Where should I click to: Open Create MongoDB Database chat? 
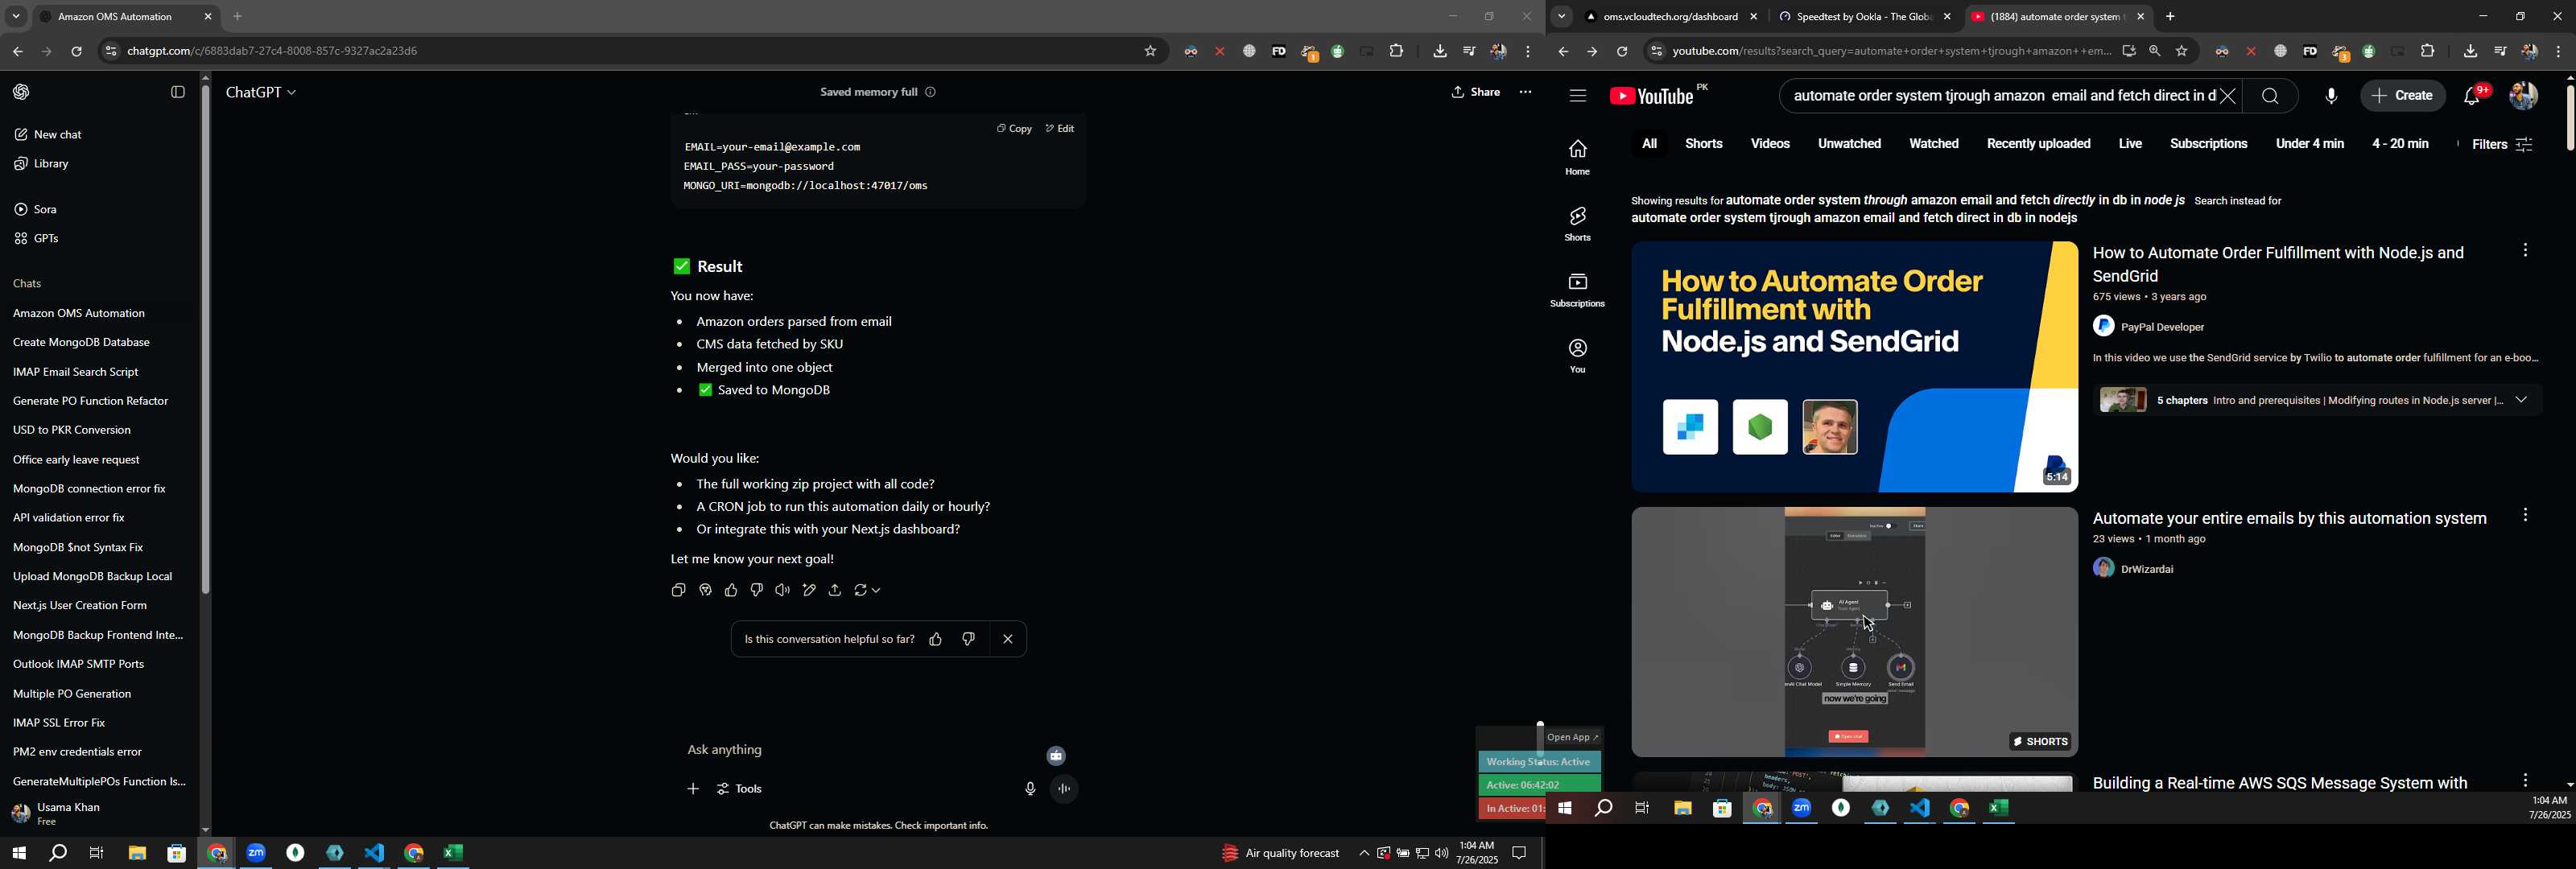click(81, 343)
